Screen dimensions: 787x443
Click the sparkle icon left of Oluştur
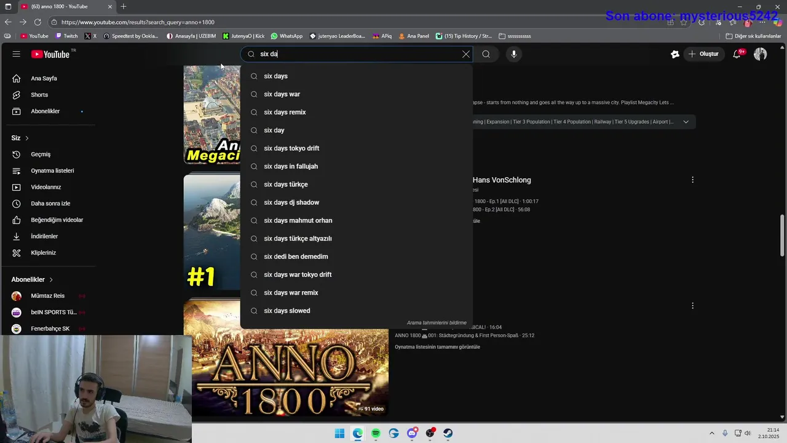[675, 54]
